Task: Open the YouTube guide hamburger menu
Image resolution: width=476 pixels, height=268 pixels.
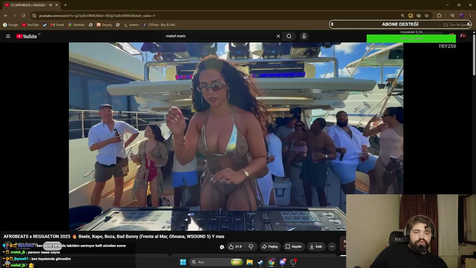Action: (x=8, y=36)
